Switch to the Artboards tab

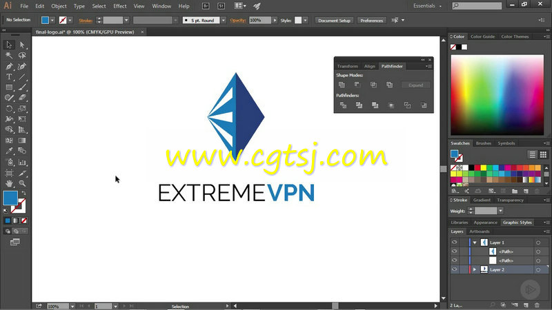point(479,231)
